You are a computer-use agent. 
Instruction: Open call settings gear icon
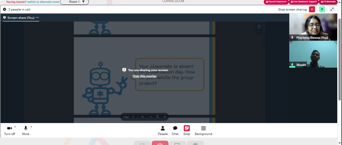click(4, 9)
